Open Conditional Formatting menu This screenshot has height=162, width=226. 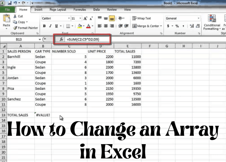tap(212, 22)
